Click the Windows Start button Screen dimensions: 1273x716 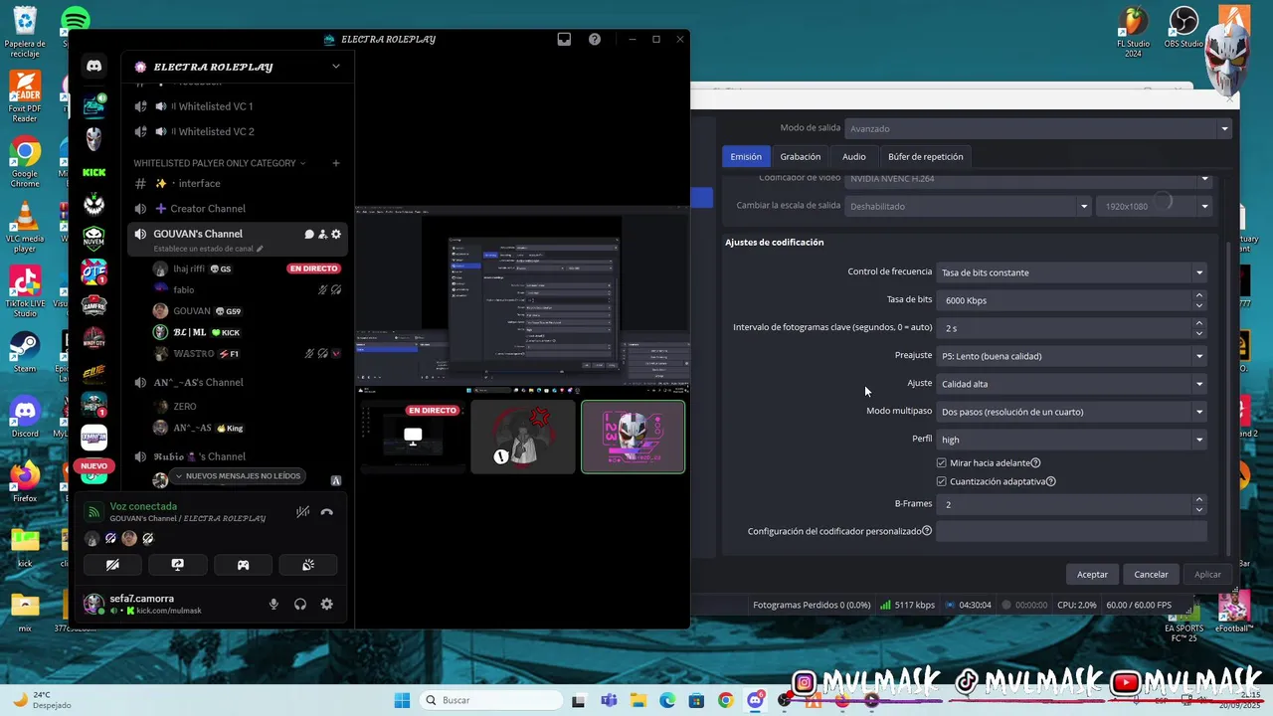(402, 700)
